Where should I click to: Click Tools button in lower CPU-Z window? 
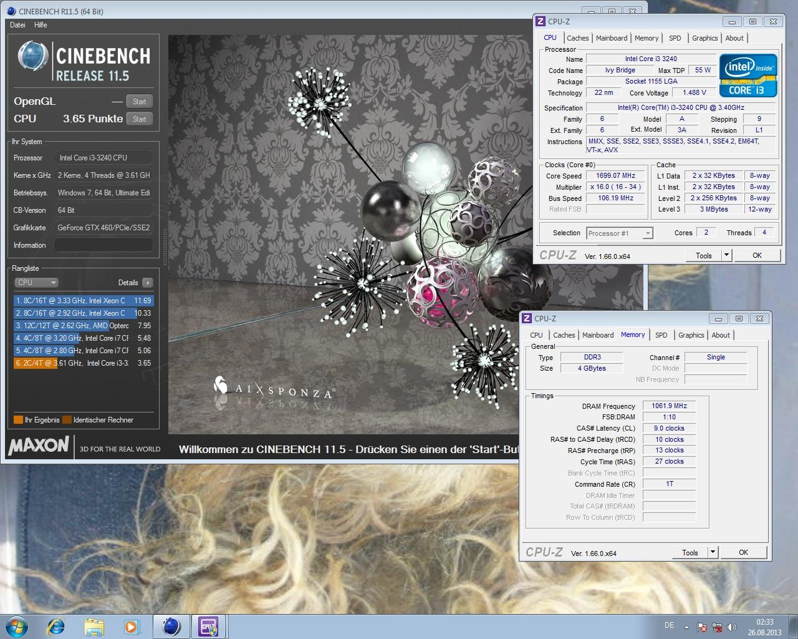click(690, 552)
